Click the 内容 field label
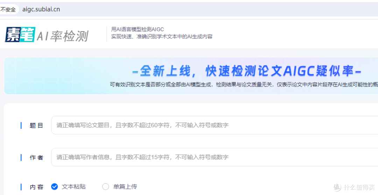The width and height of the screenshot is (378, 195). point(36,187)
